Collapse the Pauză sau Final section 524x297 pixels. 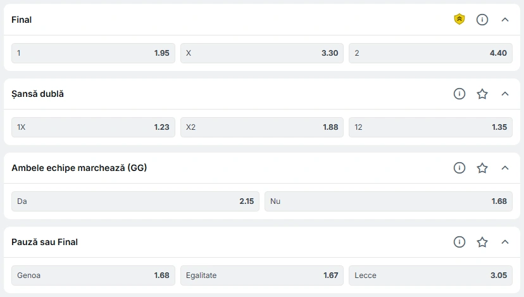[505, 242]
